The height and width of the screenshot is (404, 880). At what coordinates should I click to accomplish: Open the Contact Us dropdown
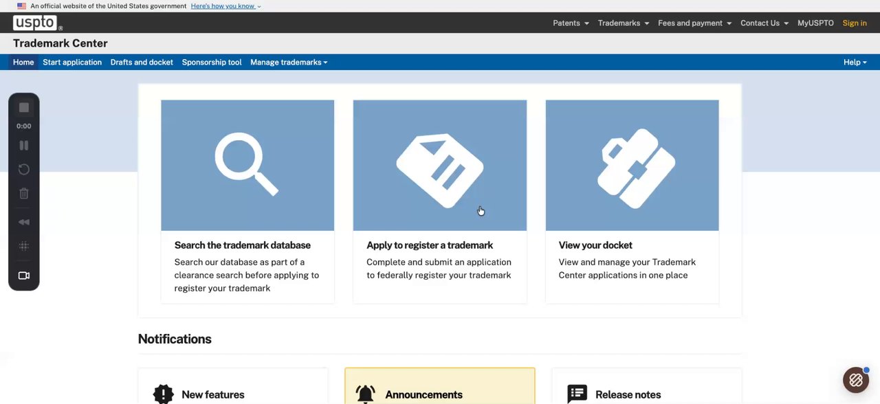click(x=764, y=23)
